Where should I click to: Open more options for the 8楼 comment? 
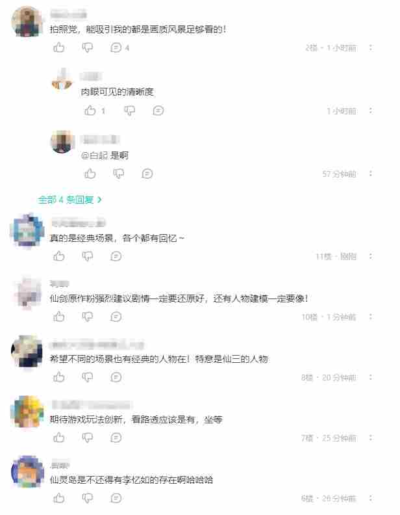pos(371,377)
